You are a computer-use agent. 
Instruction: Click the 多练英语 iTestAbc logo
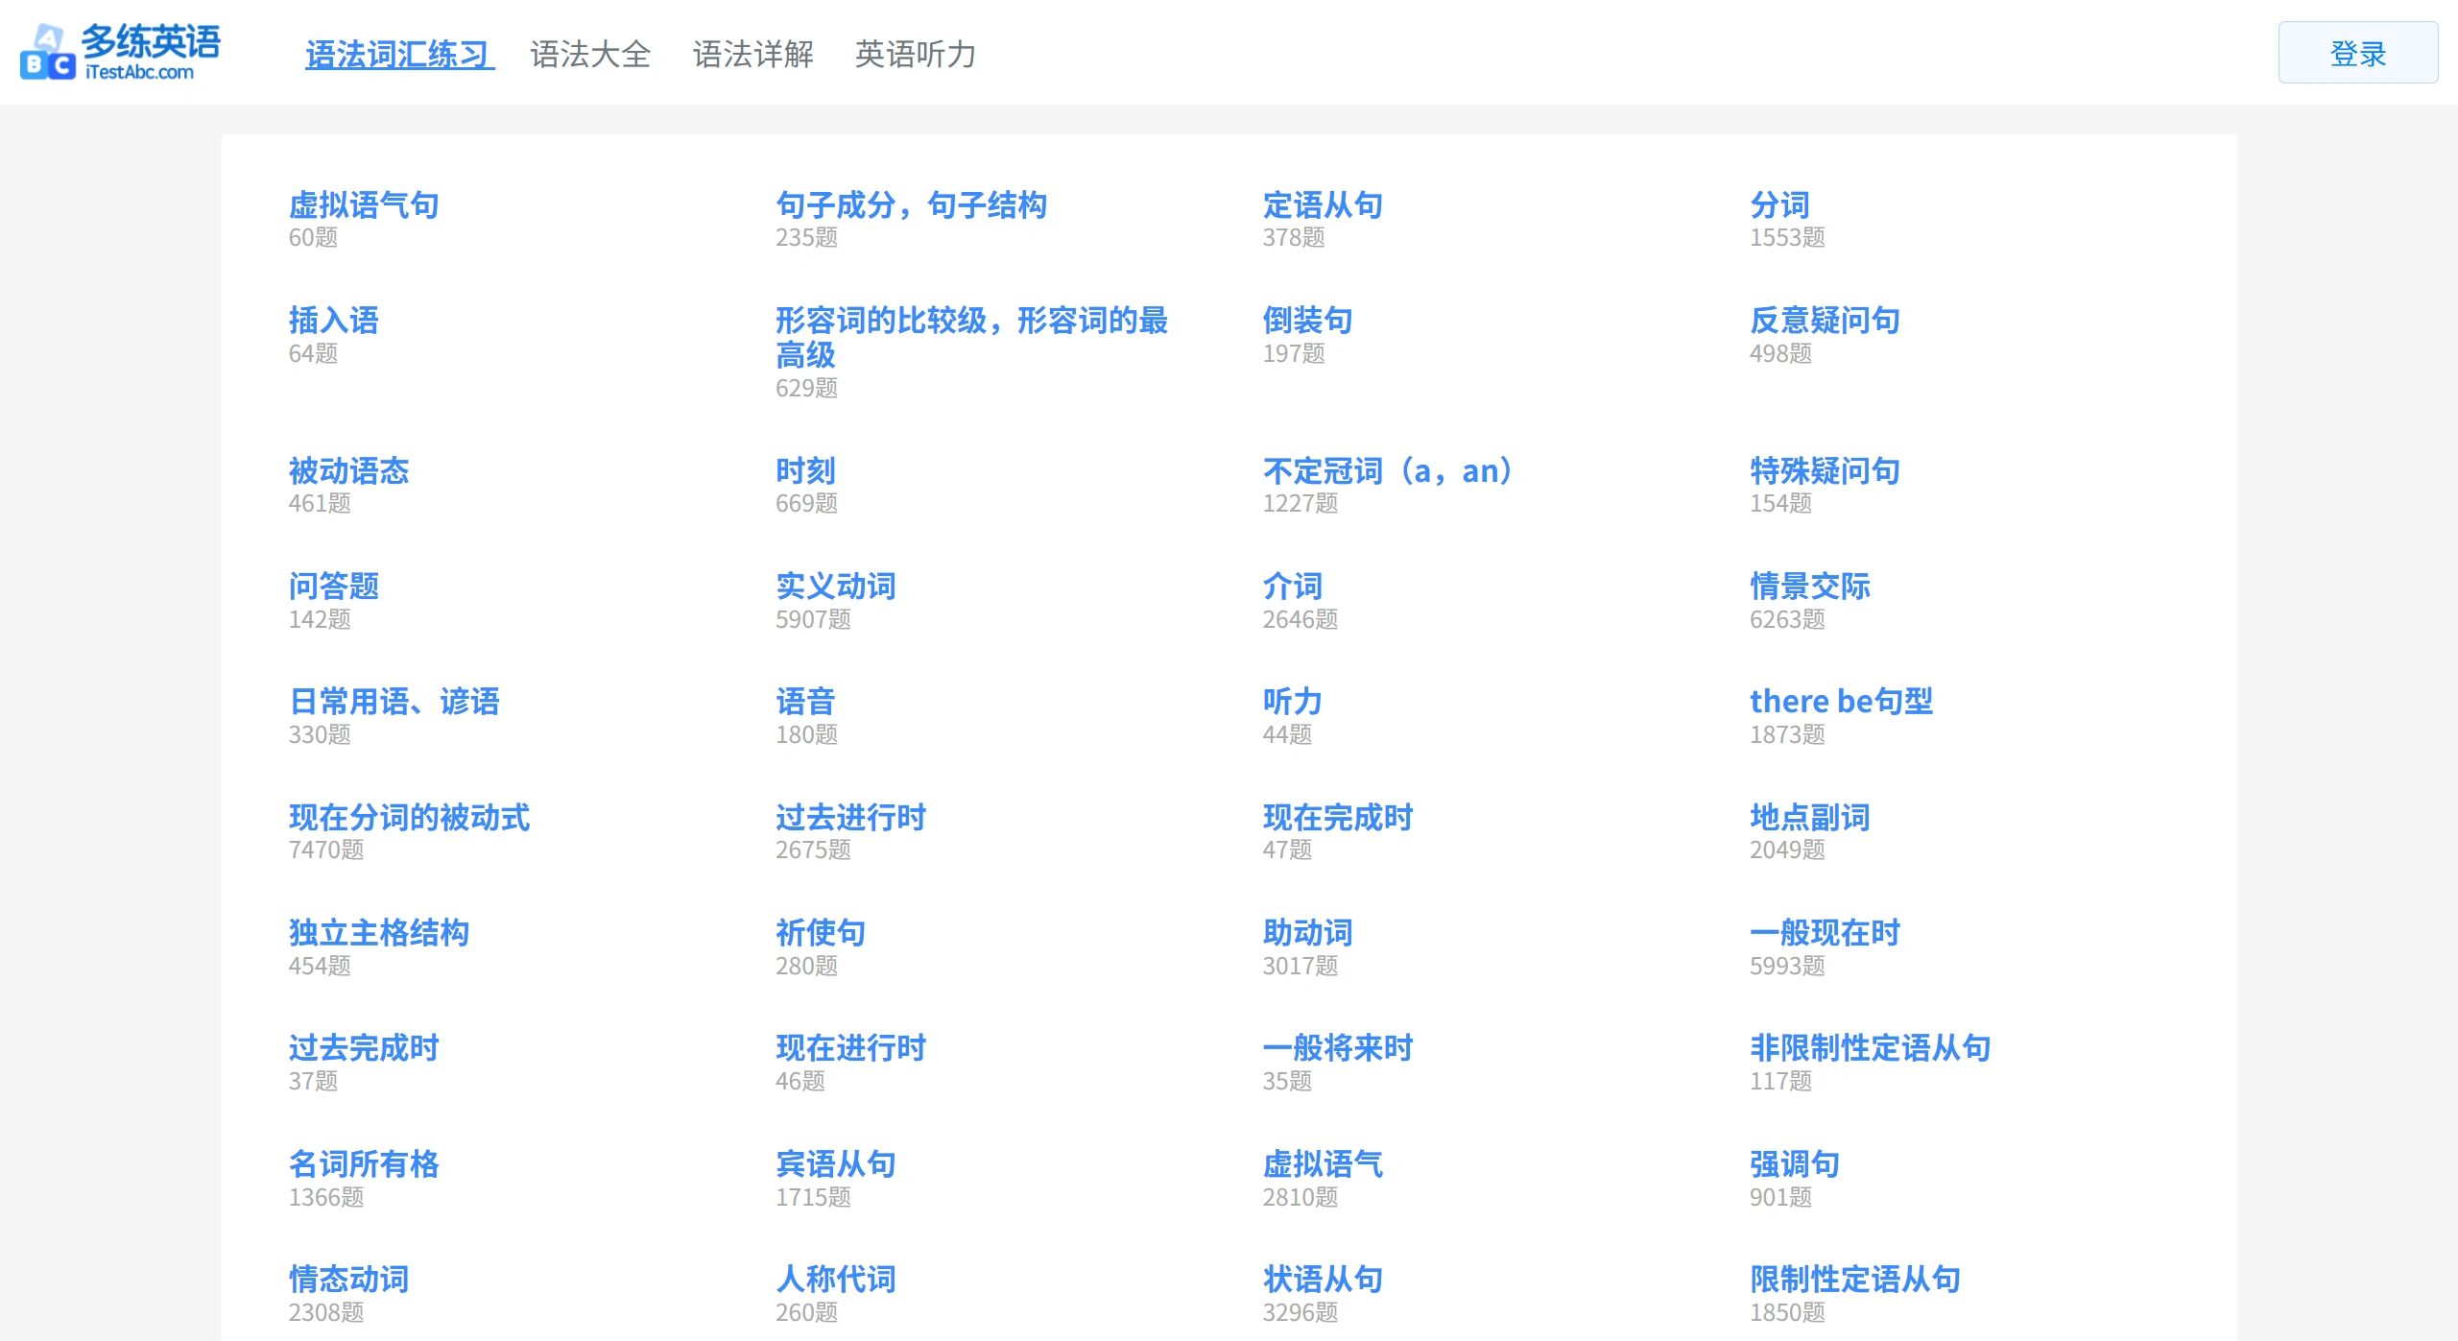(122, 53)
